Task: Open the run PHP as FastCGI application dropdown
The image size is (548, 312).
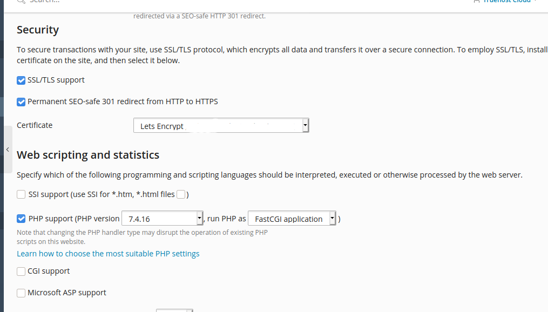Action: [x=292, y=219]
